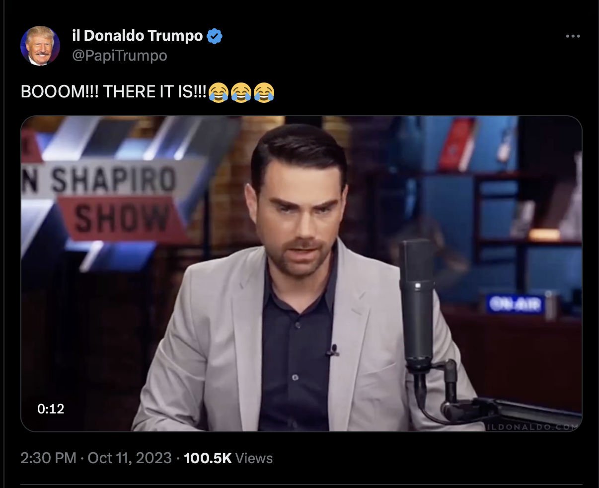Click the first laughing-crying emoji
The height and width of the screenshot is (488, 599).
pyautogui.click(x=219, y=92)
